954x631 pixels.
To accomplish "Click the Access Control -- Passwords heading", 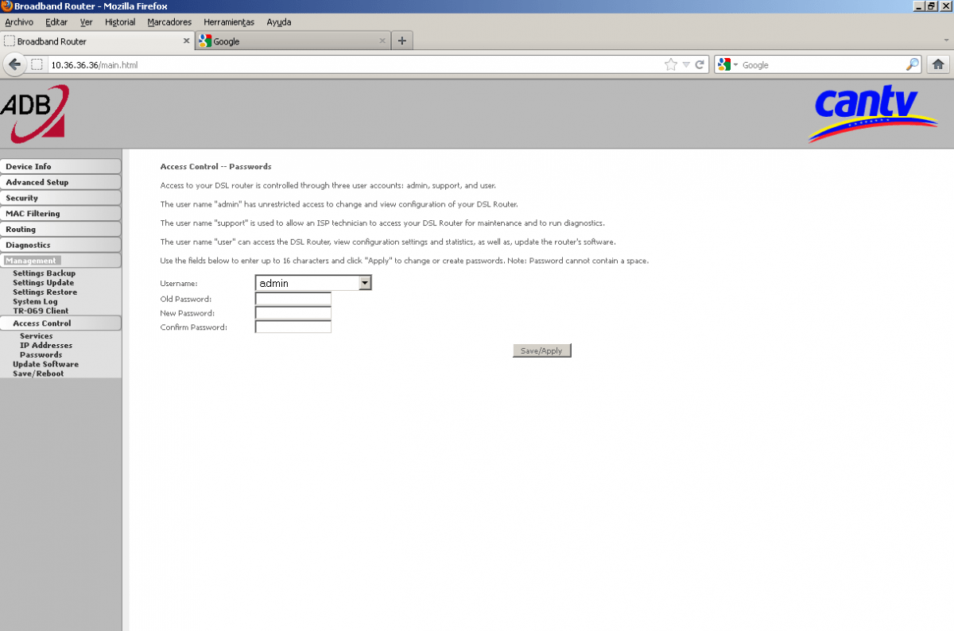I will click(x=215, y=167).
